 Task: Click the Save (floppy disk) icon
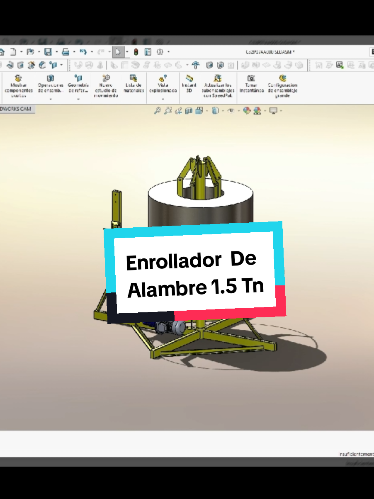[48, 52]
